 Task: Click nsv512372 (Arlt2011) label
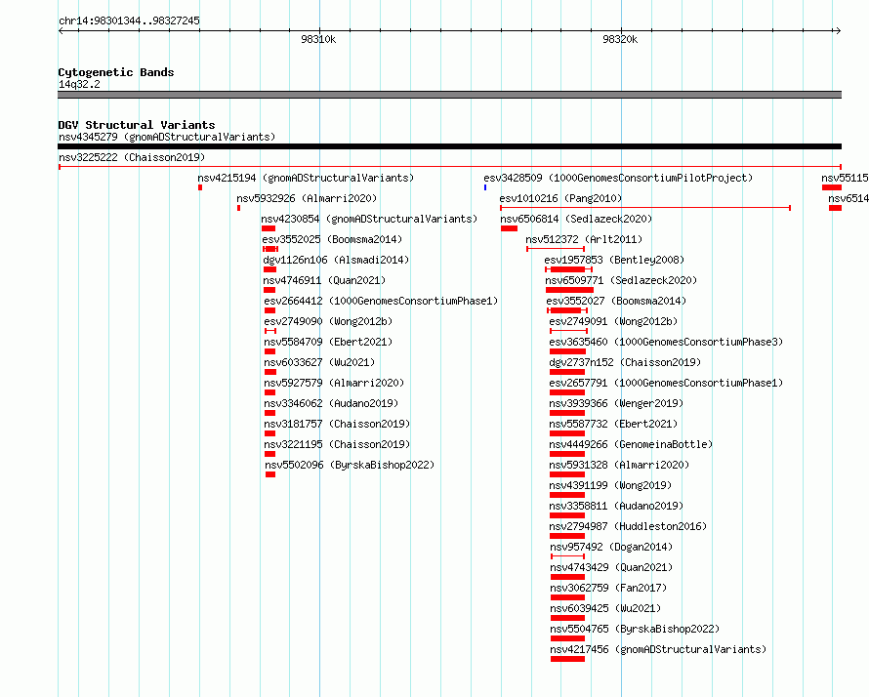pos(584,239)
